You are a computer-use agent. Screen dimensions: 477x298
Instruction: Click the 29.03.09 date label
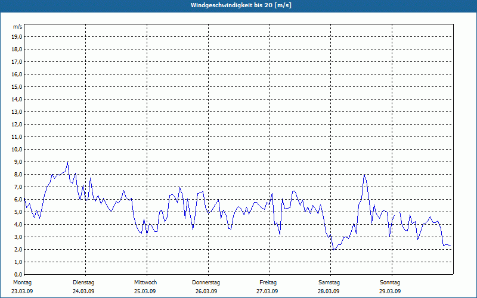click(390, 291)
